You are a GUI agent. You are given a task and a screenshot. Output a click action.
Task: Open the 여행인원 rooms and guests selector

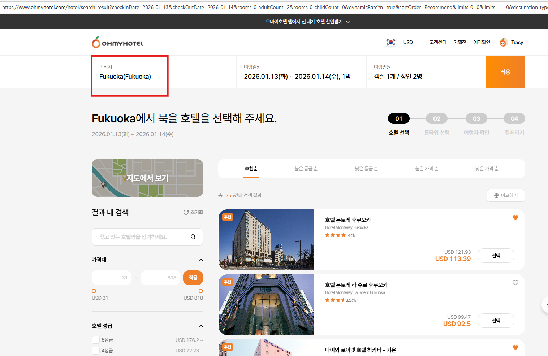click(426, 72)
